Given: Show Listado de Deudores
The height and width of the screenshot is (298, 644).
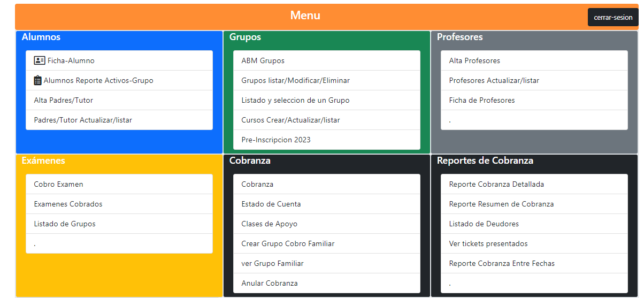Looking at the screenshot, I should point(484,224).
